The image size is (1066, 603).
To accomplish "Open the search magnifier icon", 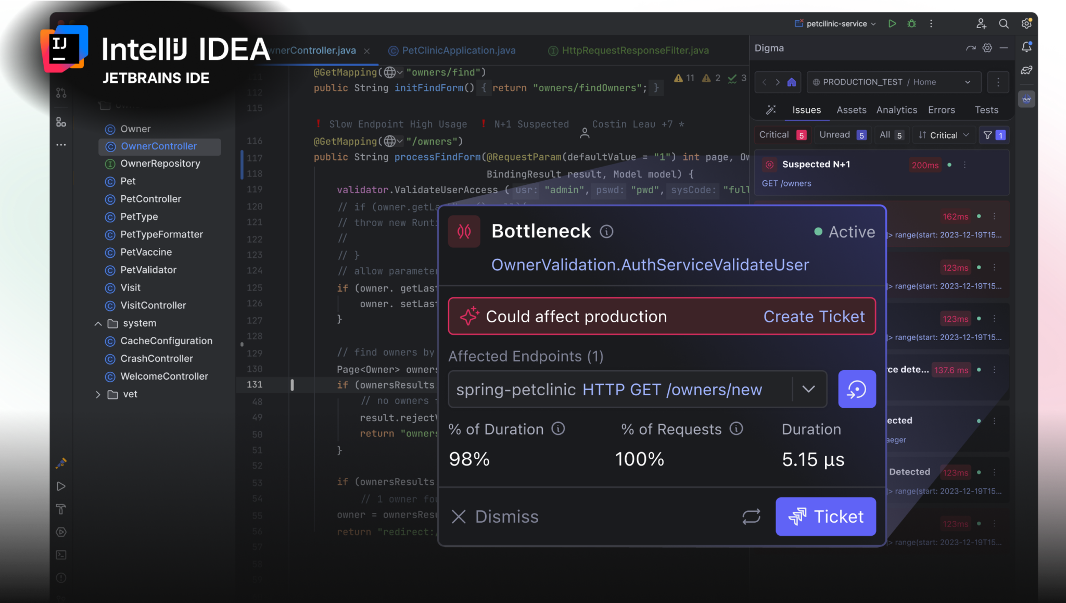I will 1004,23.
